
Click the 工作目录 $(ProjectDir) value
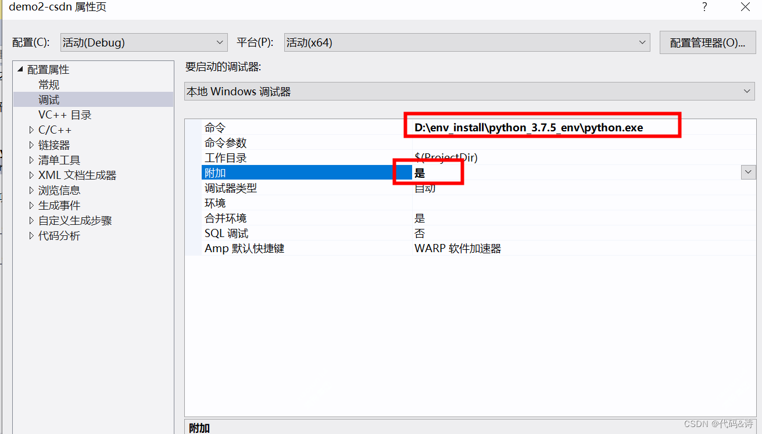(x=448, y=157)
